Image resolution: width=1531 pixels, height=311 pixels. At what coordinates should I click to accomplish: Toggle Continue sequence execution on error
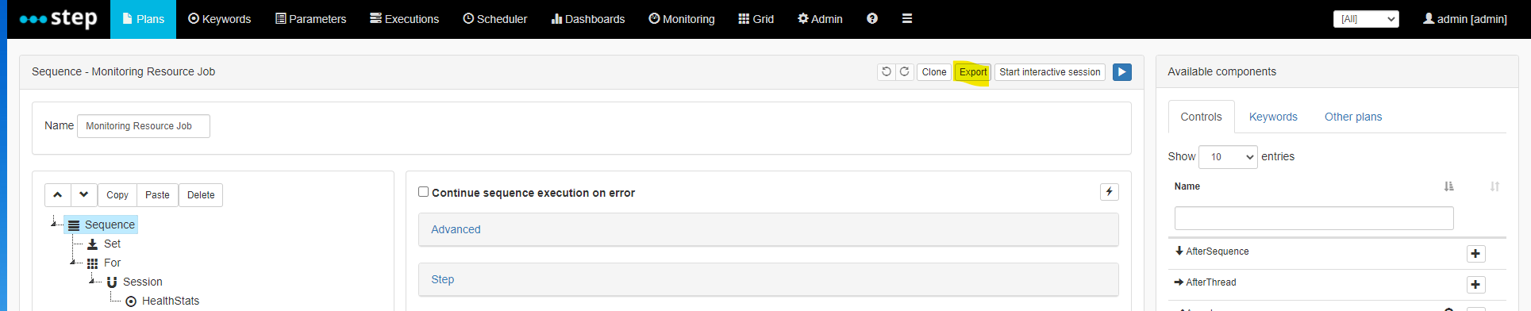pos(424,192)
